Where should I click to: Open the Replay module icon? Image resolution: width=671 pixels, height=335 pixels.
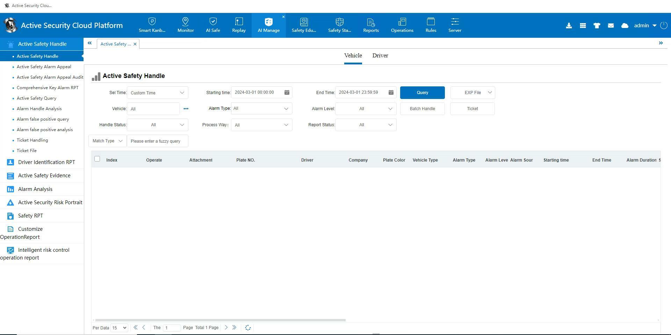(x=239, y=22)
